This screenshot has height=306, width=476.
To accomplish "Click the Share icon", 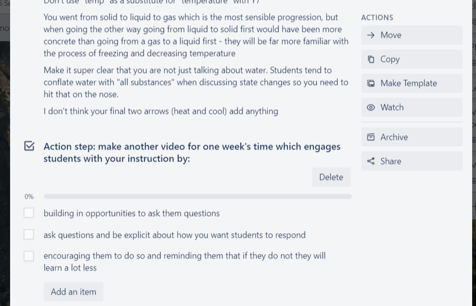I will (x=371, y=161).
